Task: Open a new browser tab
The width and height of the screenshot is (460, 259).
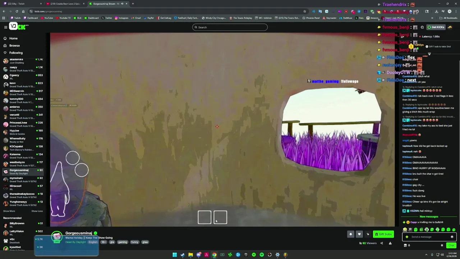Action: 133,4
